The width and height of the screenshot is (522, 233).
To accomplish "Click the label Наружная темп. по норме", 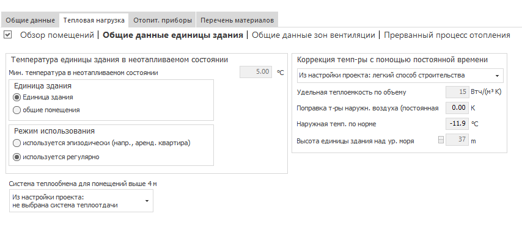I will coord(336,124).
